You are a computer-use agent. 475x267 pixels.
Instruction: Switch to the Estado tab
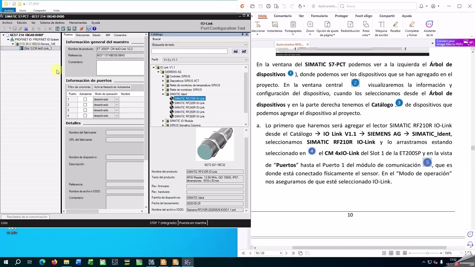[x=96, y=35]
